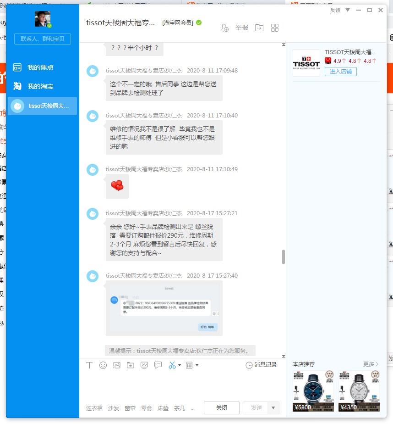Click the 螺丝脱落 repair quote message
393x424 pixels.
tap(164, 240)
